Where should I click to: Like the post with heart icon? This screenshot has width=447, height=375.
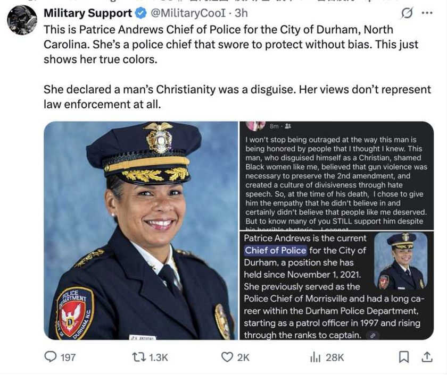point(227,357)
